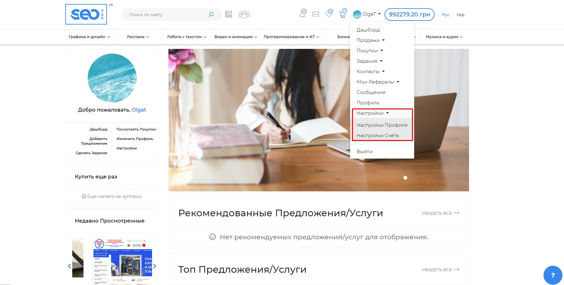Expand the Продажи submenu

[x=370, y=40]
